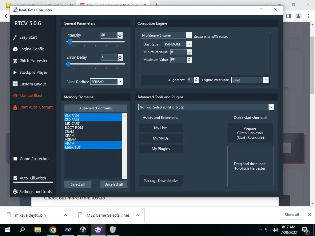Deselect VRAM memory domain
Image resolution: width=315 pixels, height=236 pixels.
point(93,144)
